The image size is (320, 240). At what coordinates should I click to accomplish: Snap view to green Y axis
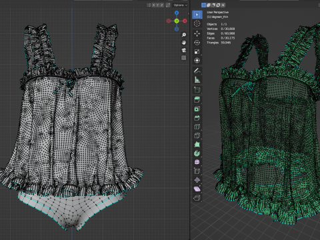tap(177, 21)
